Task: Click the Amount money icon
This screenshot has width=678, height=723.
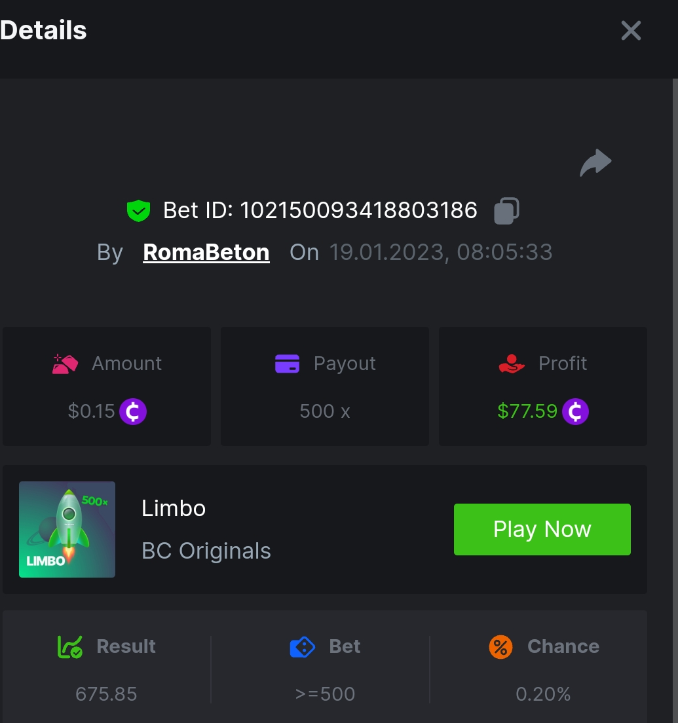Action: (x=66, y=363)
